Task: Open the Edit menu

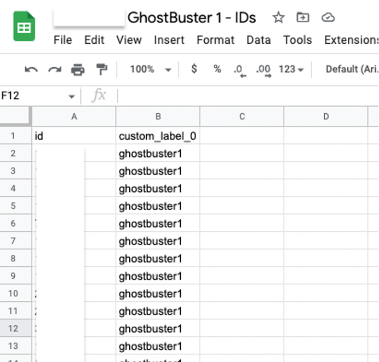Action: click(x=94, y=40)
